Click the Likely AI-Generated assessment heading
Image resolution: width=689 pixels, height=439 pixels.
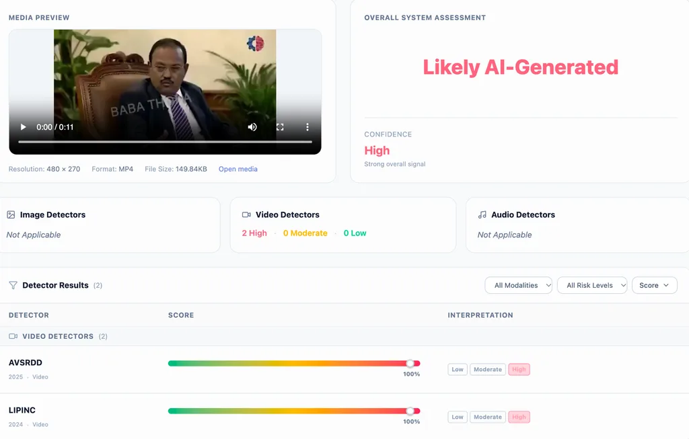(x=521, y=67)
